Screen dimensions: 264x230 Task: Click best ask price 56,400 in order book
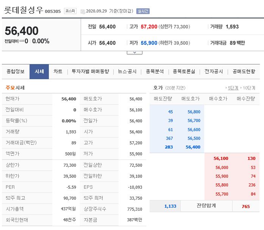193,147
